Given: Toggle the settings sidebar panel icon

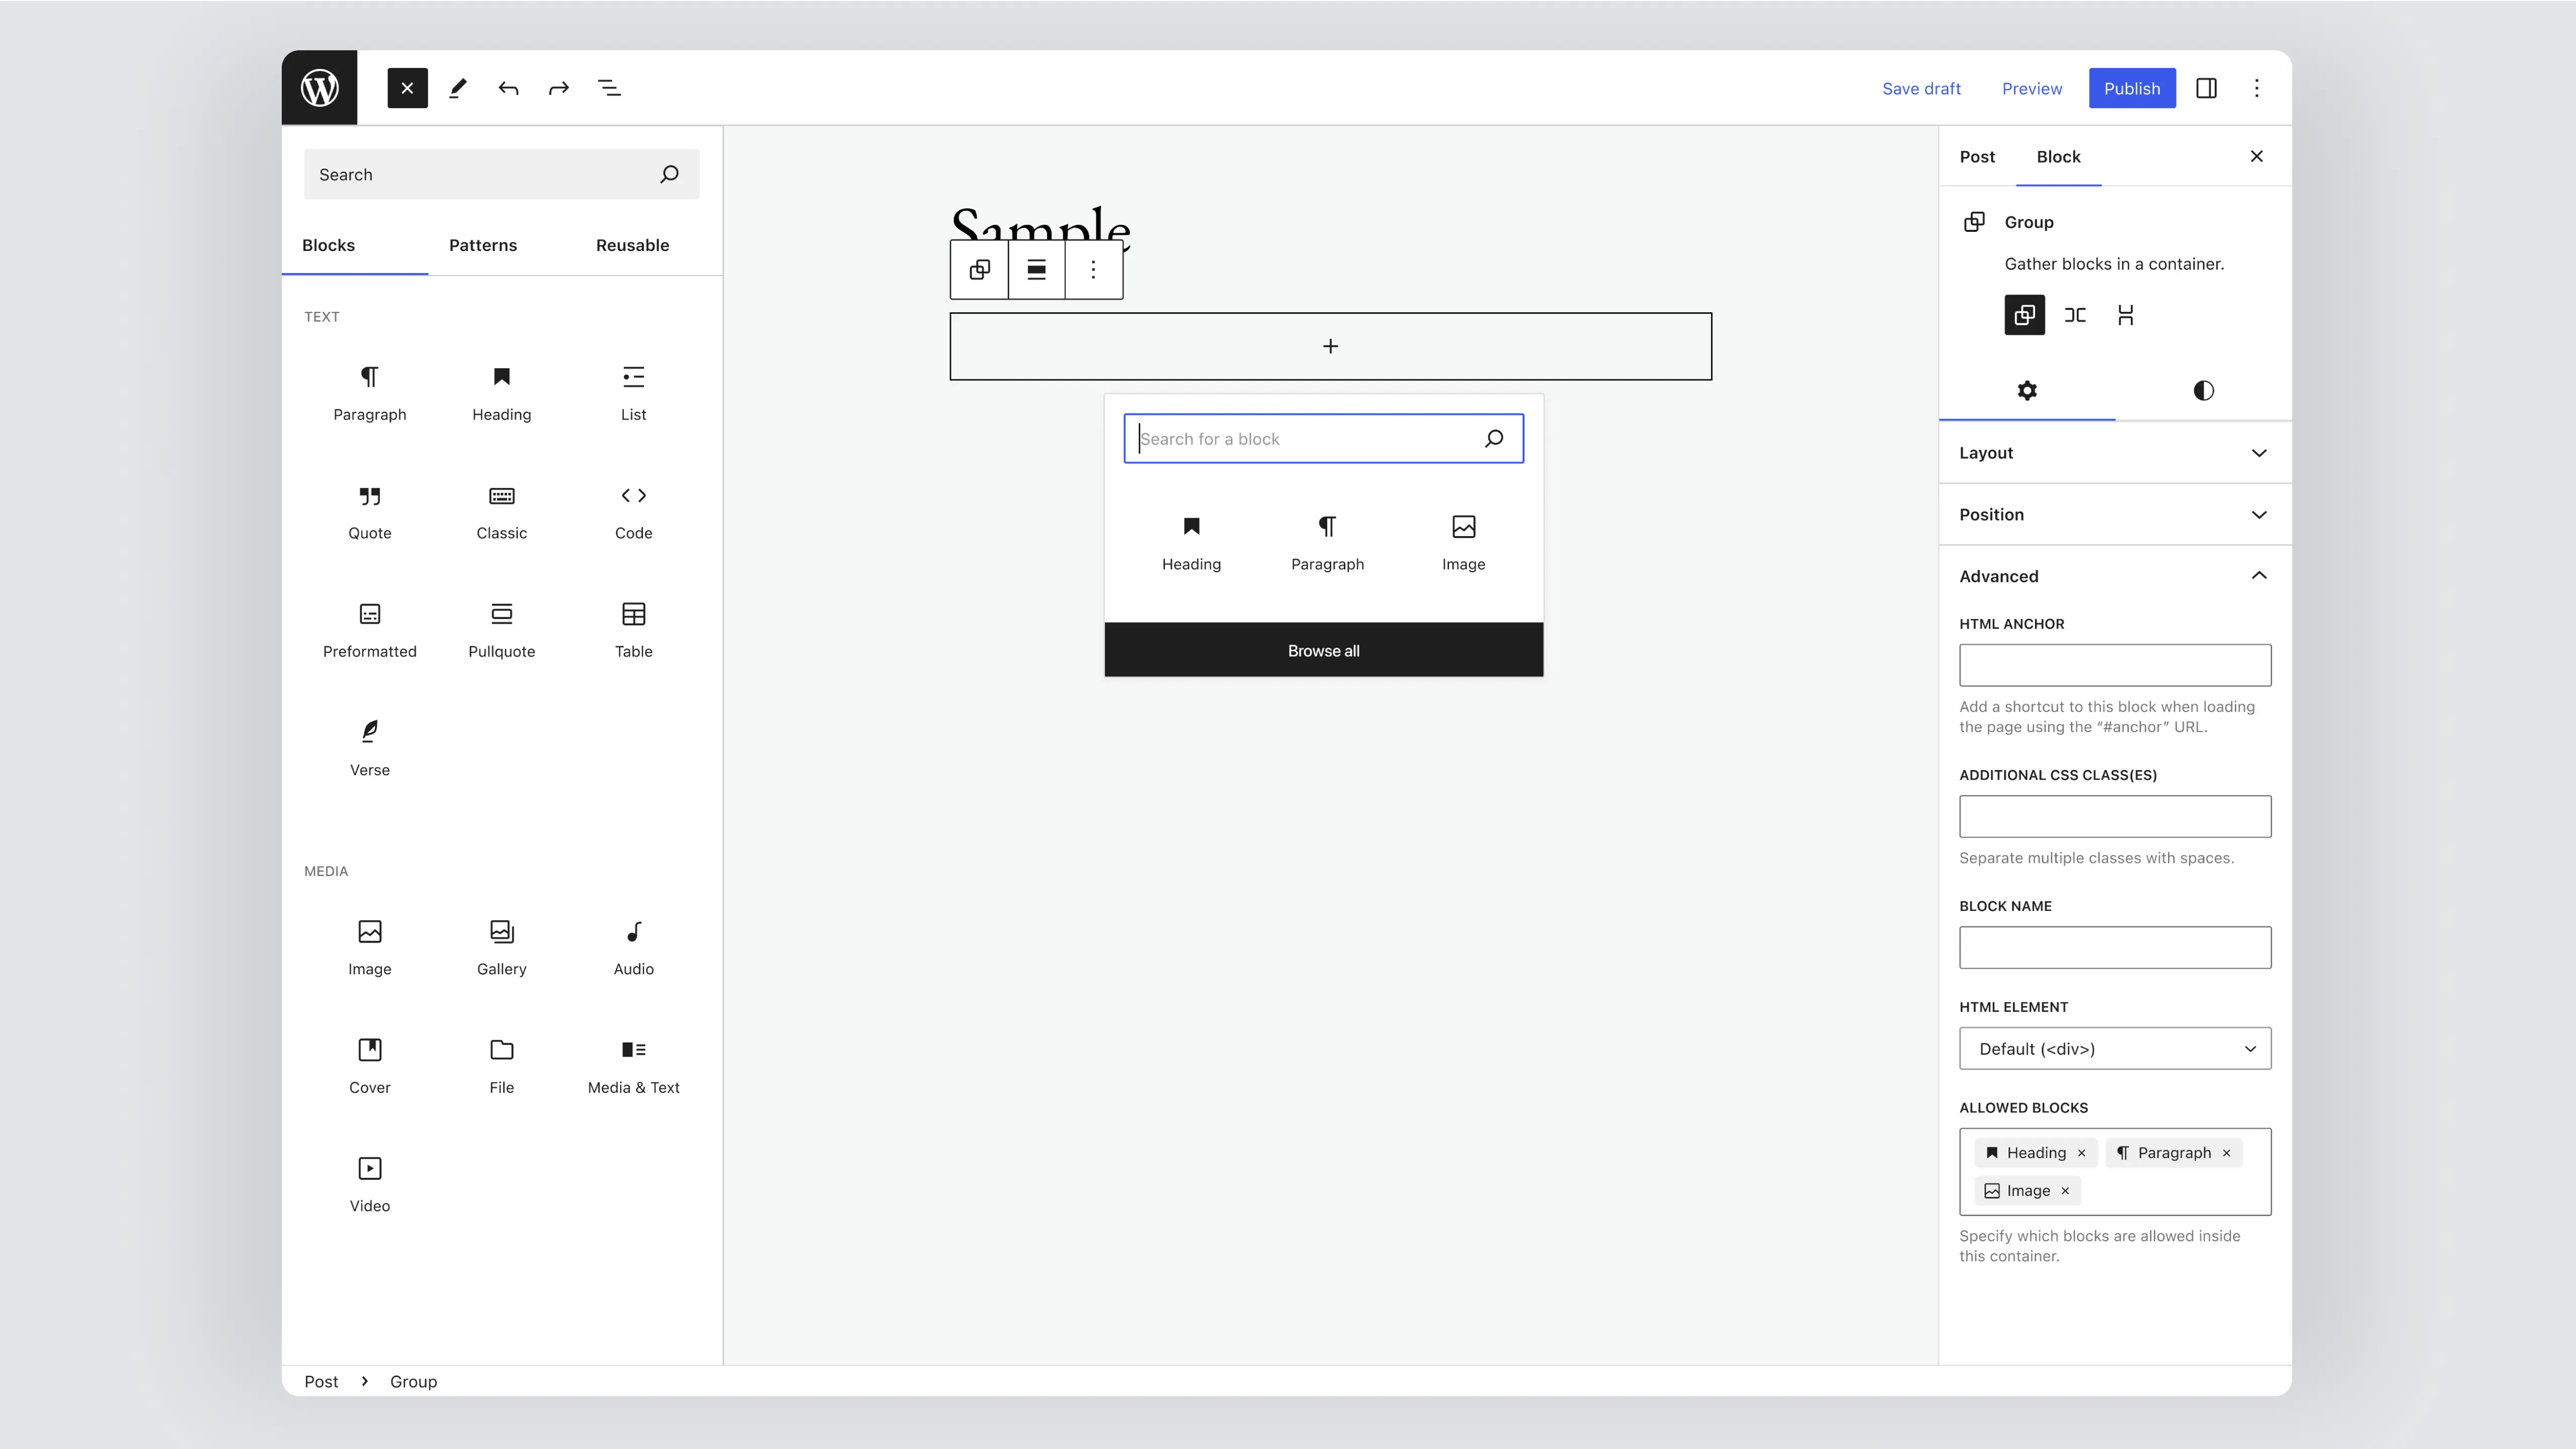Looking at the screenshot, I should pyautogui.click(x=2206, y=88).
